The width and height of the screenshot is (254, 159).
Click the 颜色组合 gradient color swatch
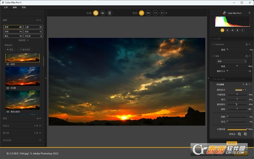239,90
